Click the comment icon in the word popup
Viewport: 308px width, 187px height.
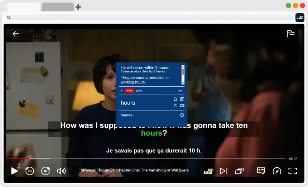click(x=182, y=99)
